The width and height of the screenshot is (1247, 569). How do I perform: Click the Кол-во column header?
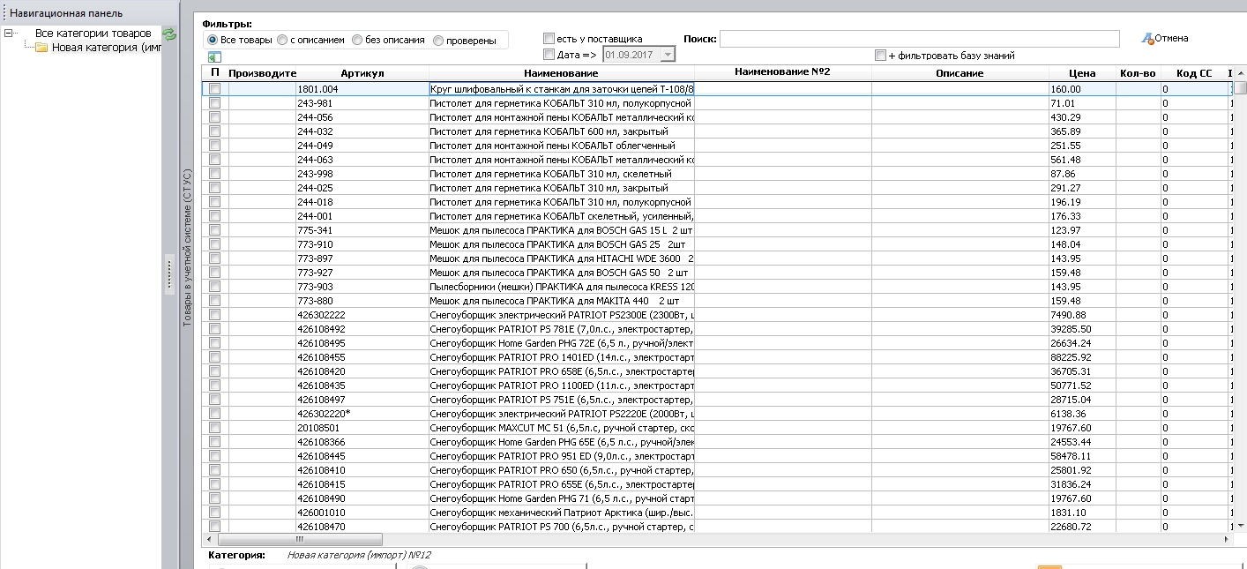tap(1138, 73)
